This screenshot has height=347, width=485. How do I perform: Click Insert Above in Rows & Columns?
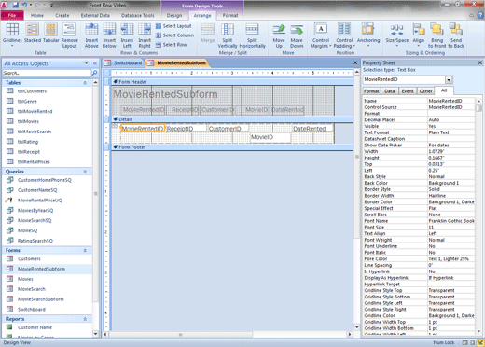[91, 35]
